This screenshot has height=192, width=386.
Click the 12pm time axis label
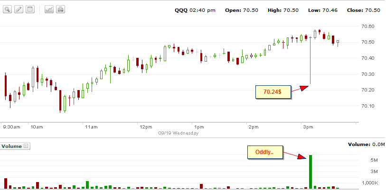coord(146,127)
